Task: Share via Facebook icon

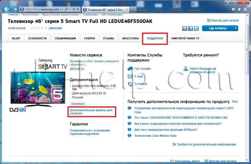Action: [x=190, y=28]
